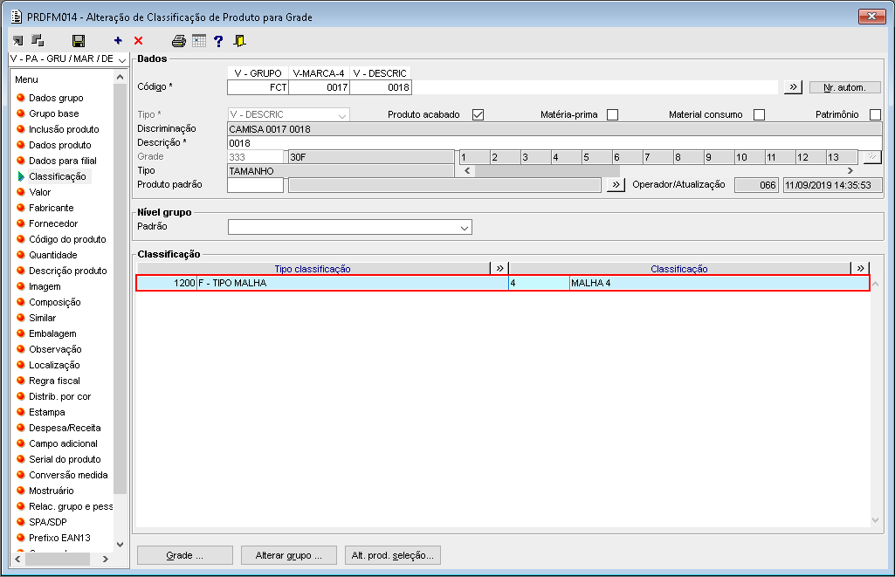Click sidebar menu horizontal scrollbar thumb
895x577 pixels.
(x=58, y=560)
